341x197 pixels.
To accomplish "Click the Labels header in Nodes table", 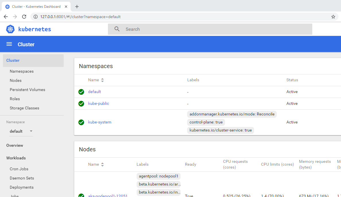I will point(142,164).
